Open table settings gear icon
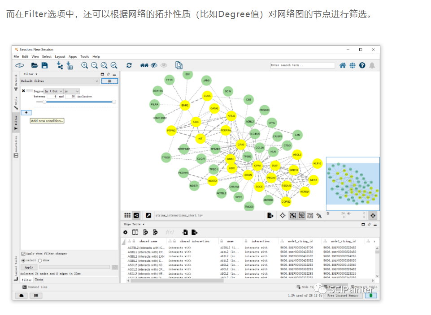 (x=125, y=232)
